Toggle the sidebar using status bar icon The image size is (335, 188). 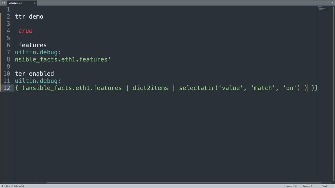tap(3, 186)
